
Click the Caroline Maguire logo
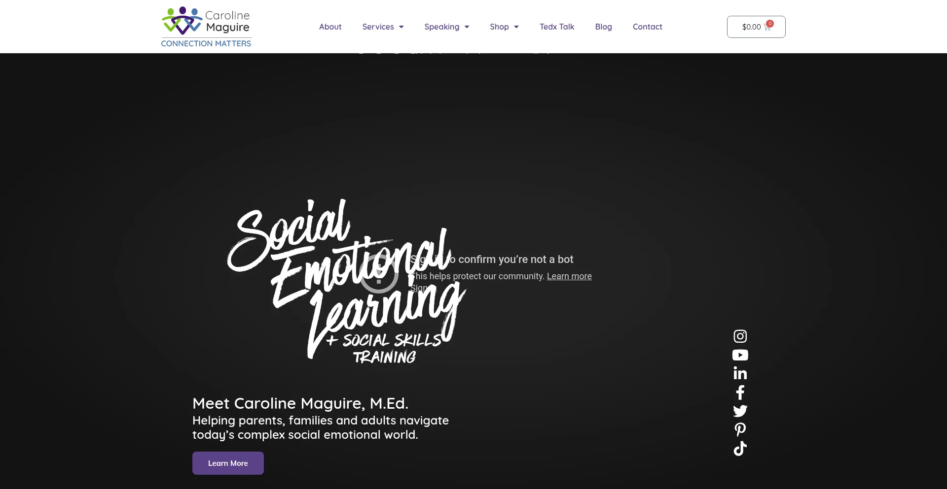[x=206, y=27]
